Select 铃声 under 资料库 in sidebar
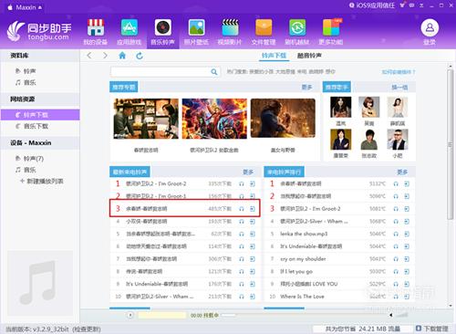Viewport: 456px width, 334px height. click(x=29, y=71)
